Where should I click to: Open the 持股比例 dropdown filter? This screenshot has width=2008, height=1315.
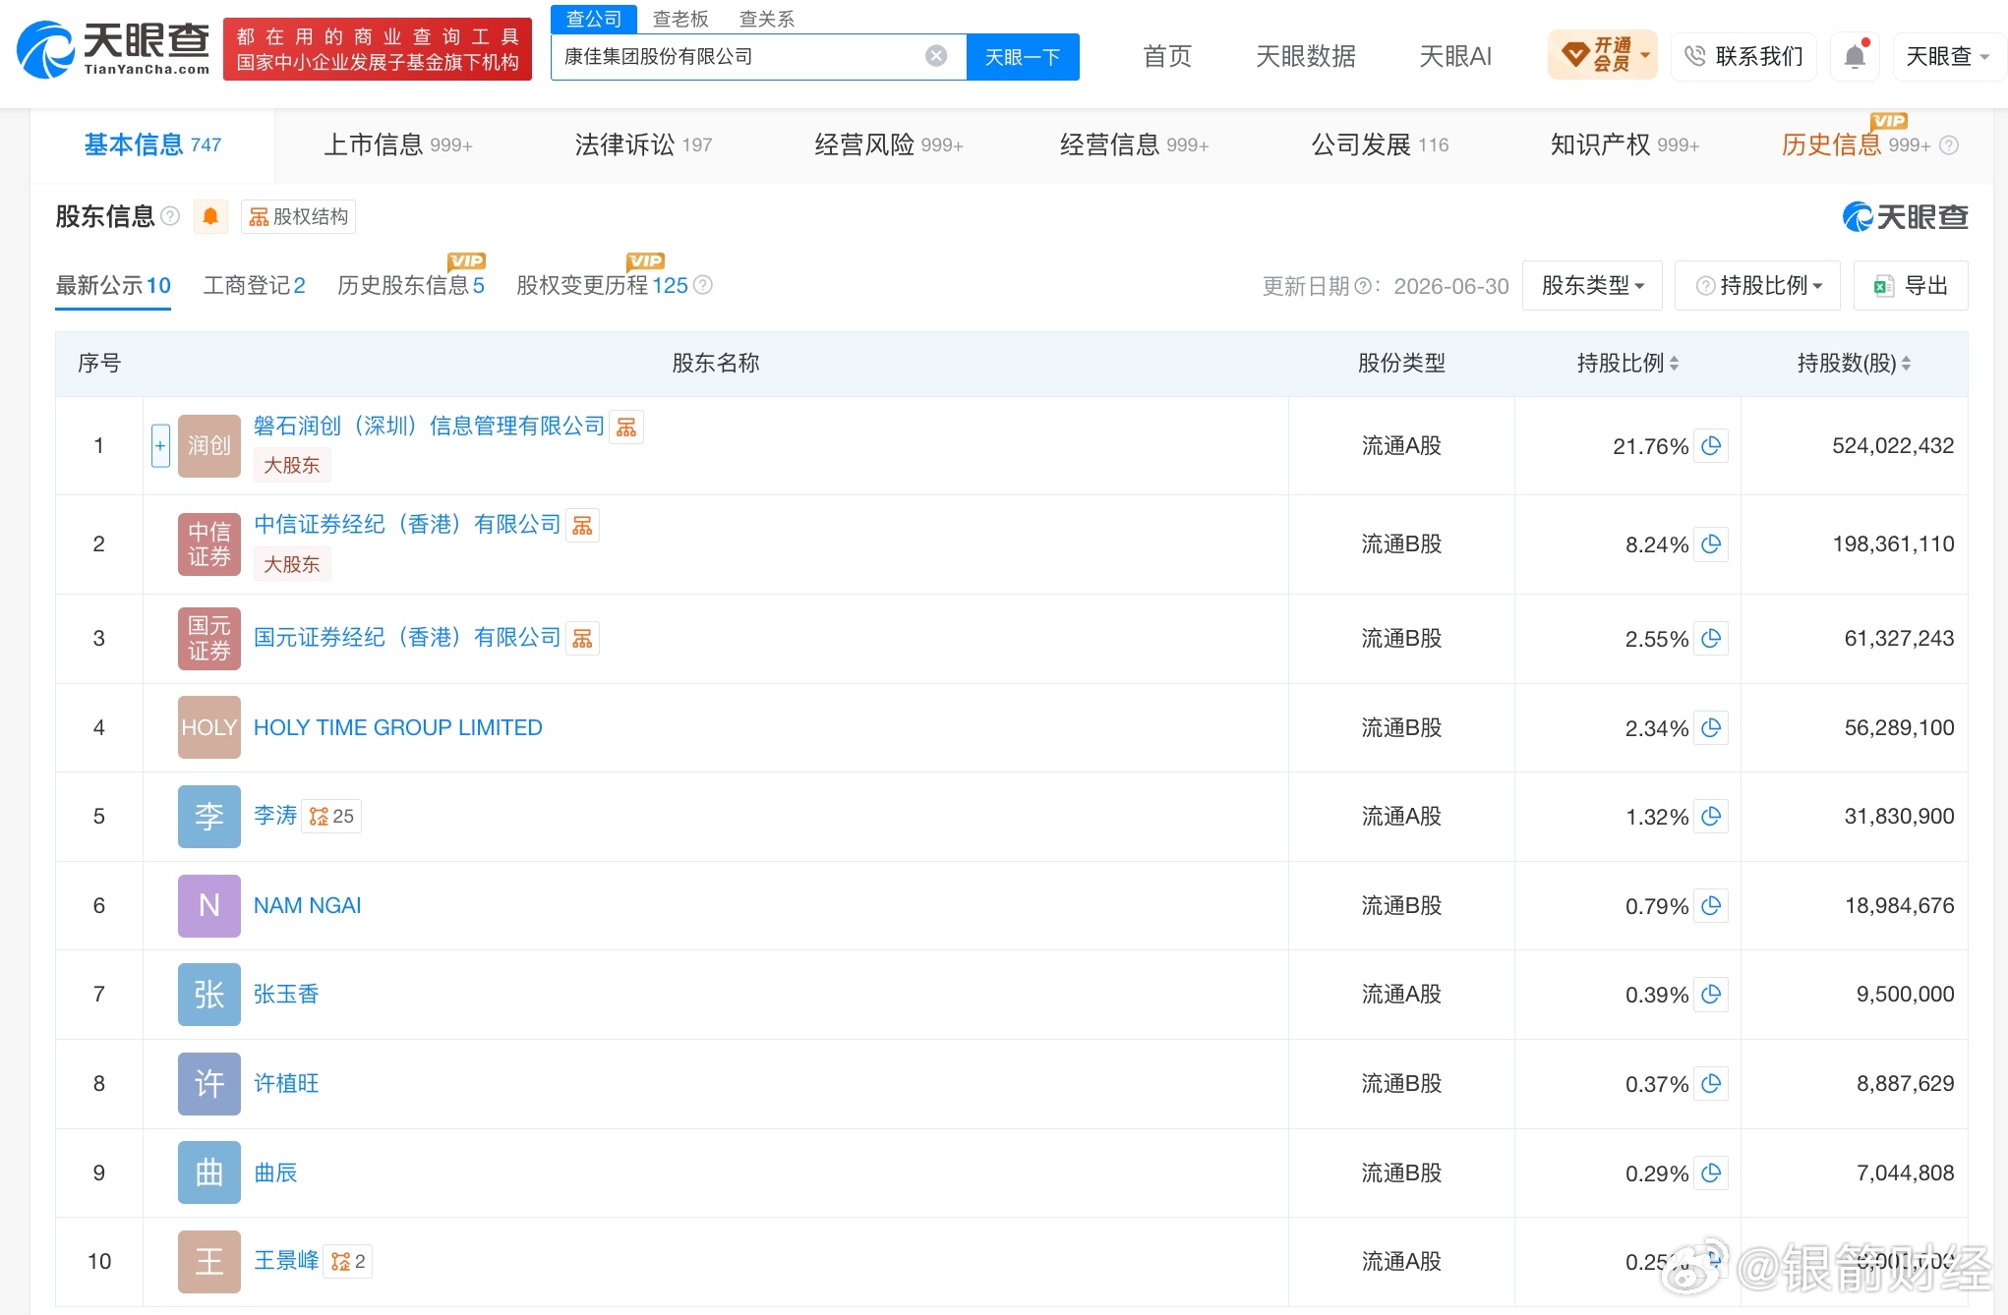[1757, 286]
